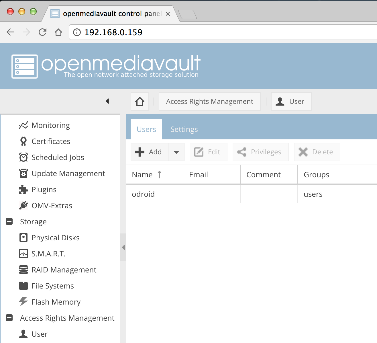This screenshot has width=377, height=343.
Task: Click the sidebar splitter collapse handle
Action: click(x=123, y=247)
